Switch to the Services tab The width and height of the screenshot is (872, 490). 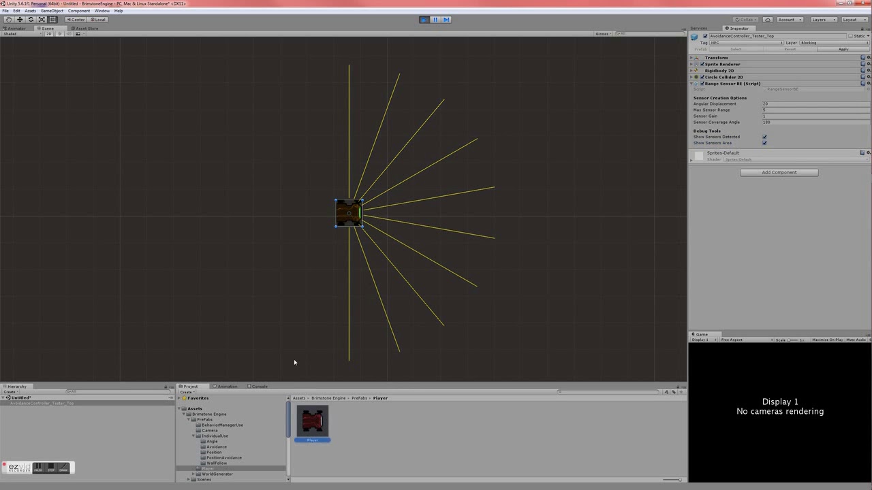[699, 29]
